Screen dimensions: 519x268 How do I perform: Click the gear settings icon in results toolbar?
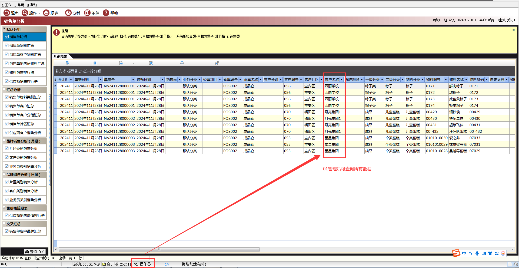tap(217, 63)
